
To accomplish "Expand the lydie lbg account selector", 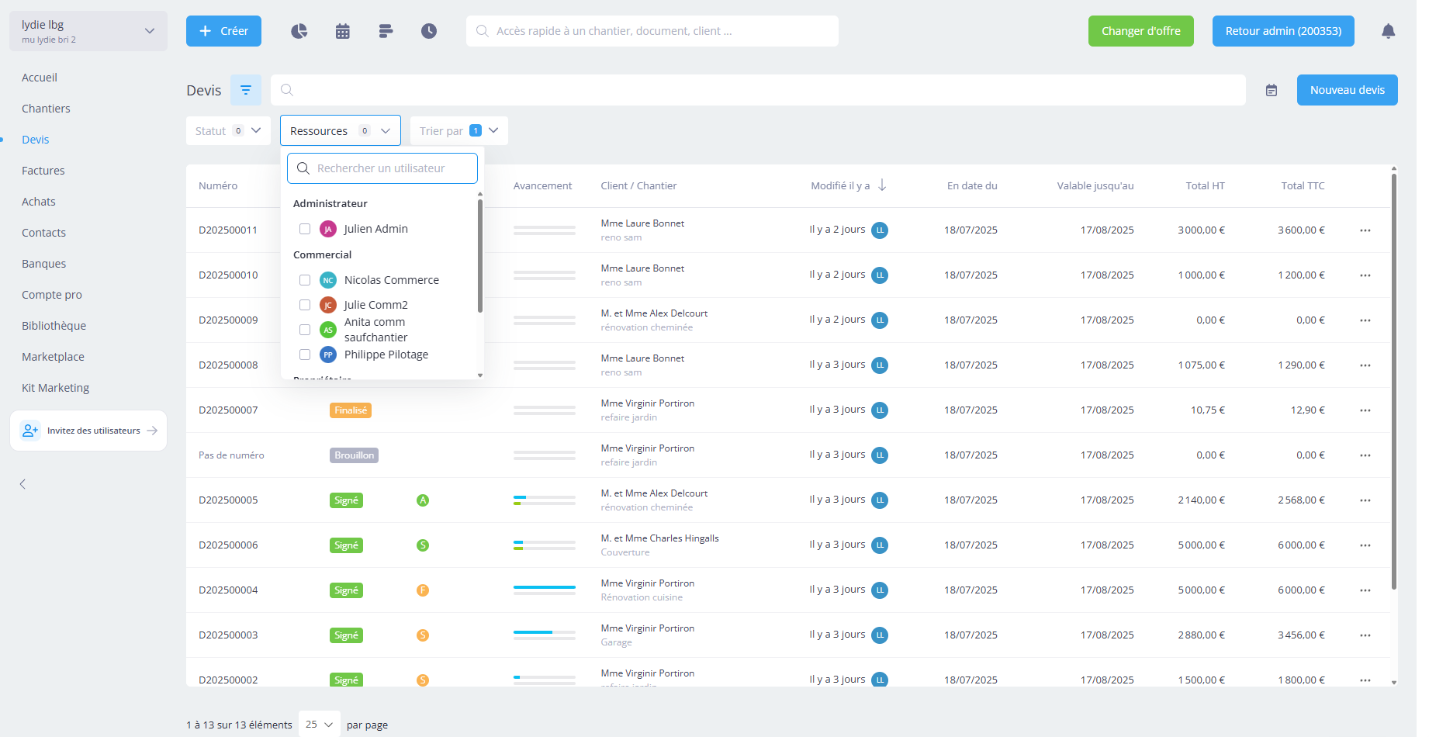I will pyautogui.click(x=88, y=31).
